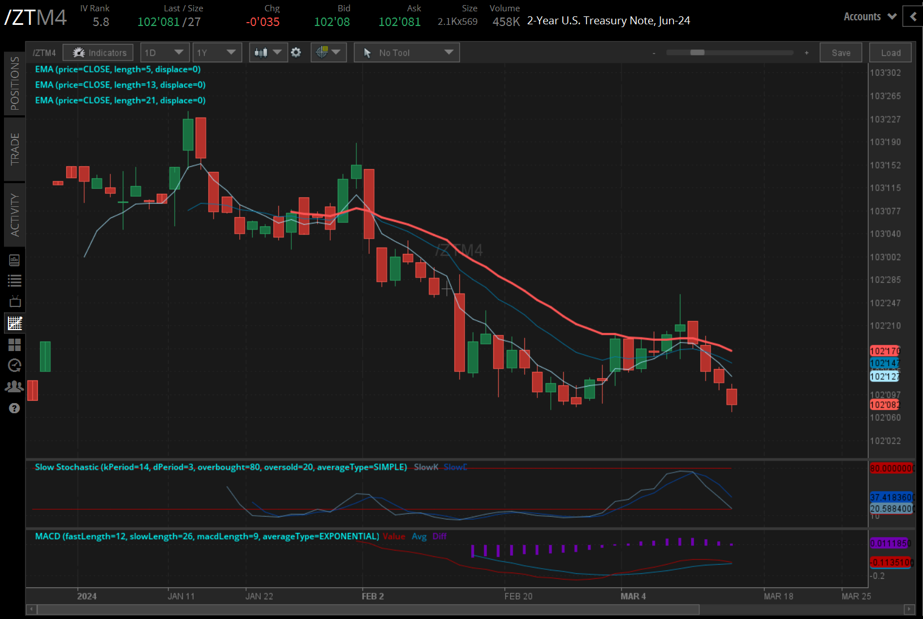
Task: Open the clock history icon
Action: (15, 365)
